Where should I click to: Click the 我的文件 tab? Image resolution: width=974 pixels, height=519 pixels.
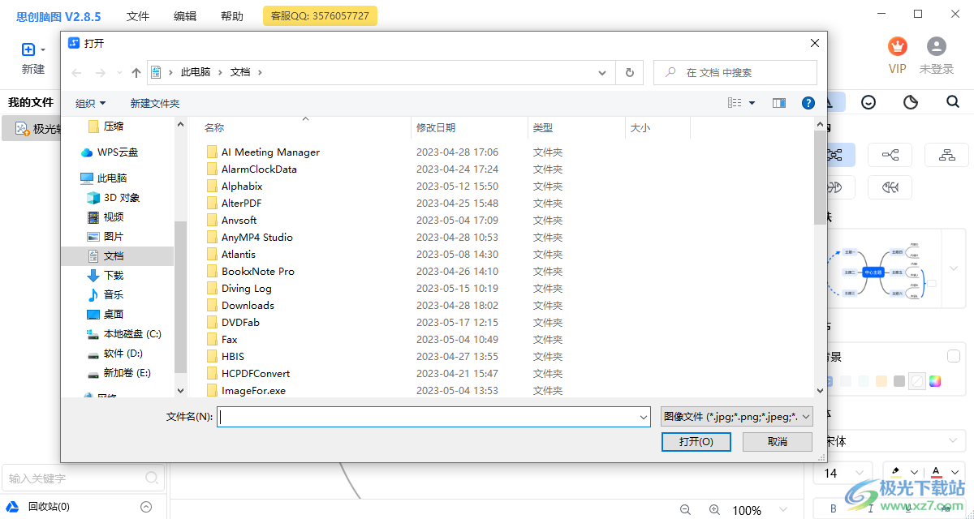pos(31,102)
